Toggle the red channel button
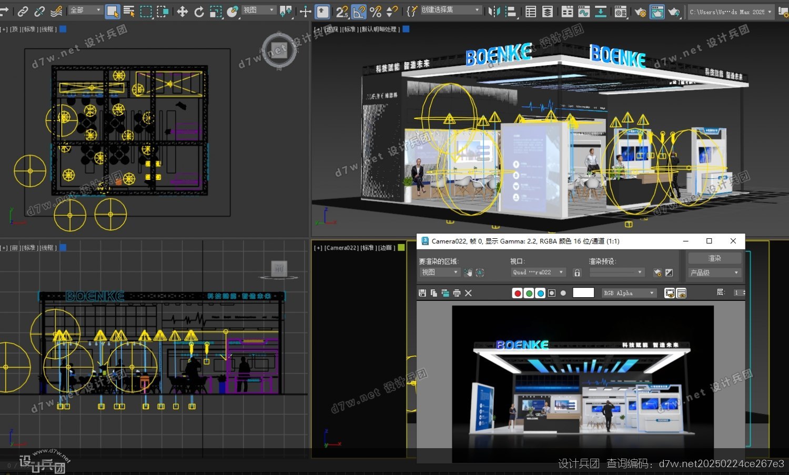Screen dimensions: 789x475 (518, 293)
